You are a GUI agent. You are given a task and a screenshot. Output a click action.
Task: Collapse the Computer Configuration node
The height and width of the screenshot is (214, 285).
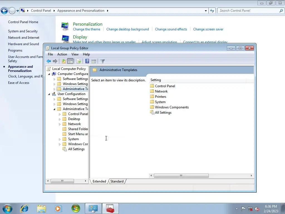[49, 74]
